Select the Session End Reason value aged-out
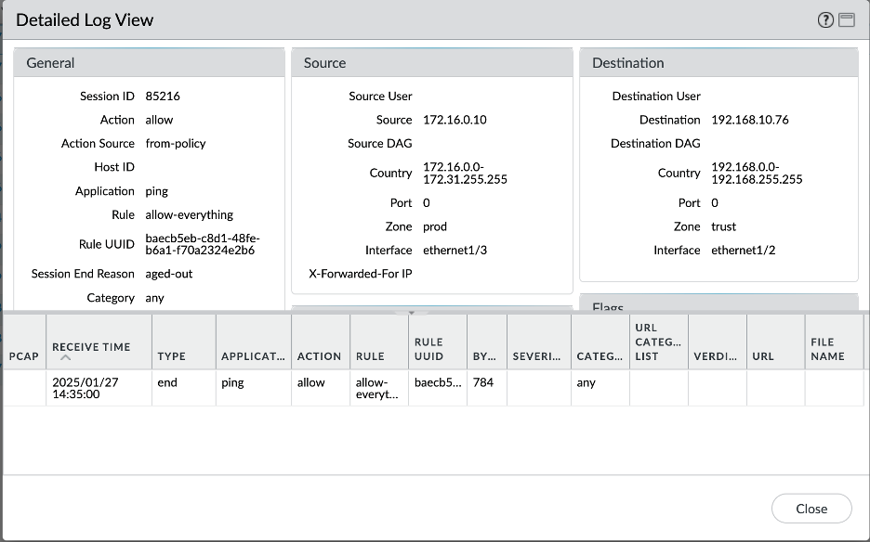 (x=168, y=274)
